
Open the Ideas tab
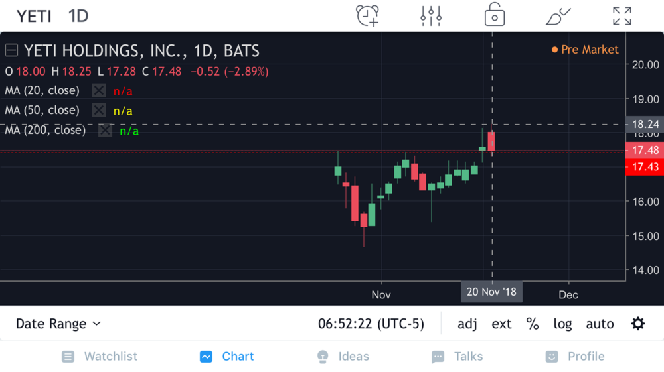point(343,357)
